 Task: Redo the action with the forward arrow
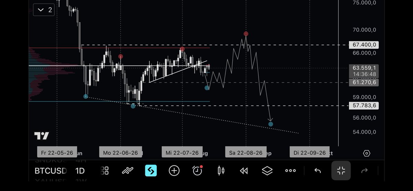[x=365, y=171]
